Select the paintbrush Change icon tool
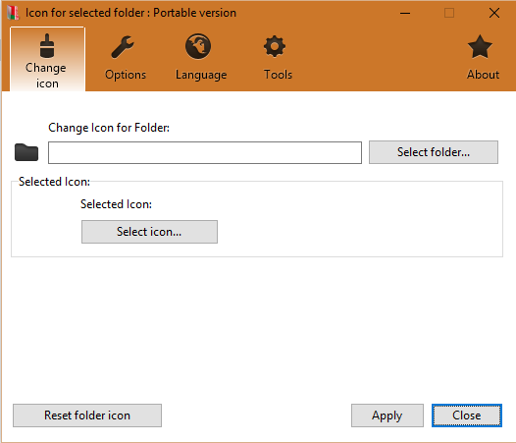Screen dimensions: 516x443 [x=47, y=45]
